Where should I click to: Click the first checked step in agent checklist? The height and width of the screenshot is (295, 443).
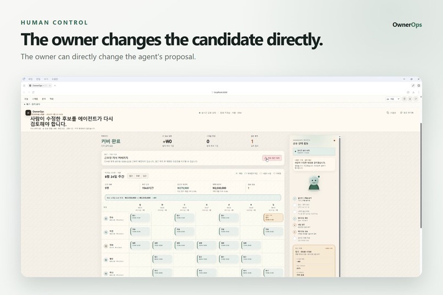303,199
